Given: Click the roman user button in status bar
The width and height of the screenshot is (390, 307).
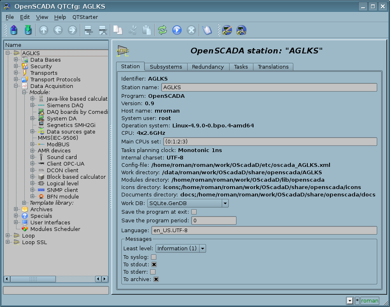Looking at the screenshot, I should (x=369, y=301).
